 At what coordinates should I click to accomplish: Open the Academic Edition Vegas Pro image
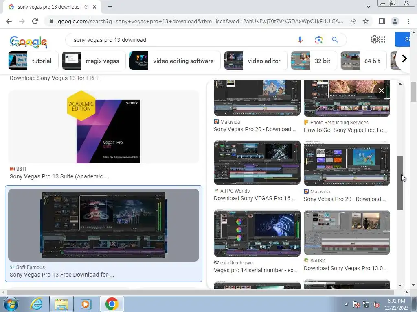104,127
